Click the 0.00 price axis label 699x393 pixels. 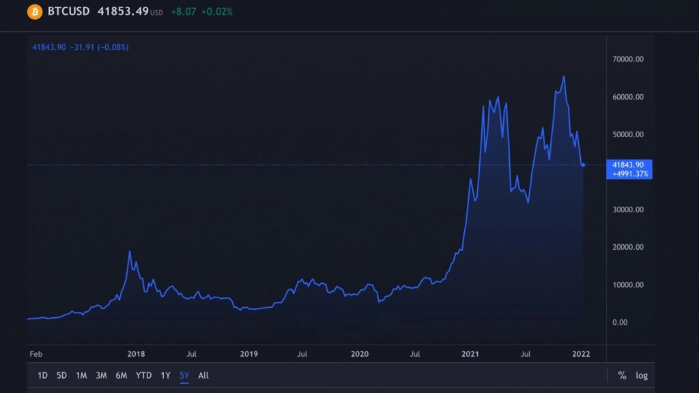click(620, 323)
